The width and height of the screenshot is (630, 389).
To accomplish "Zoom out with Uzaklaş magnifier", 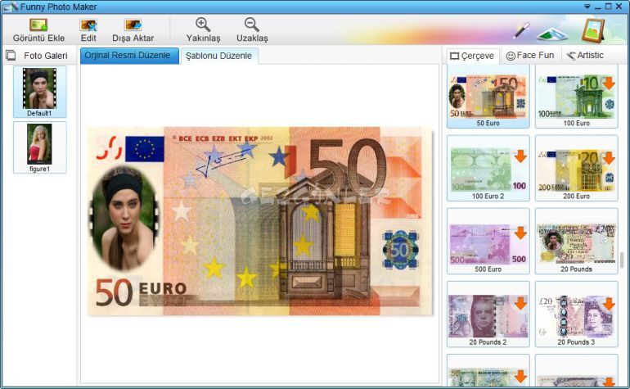I will (x=252, y=25).
